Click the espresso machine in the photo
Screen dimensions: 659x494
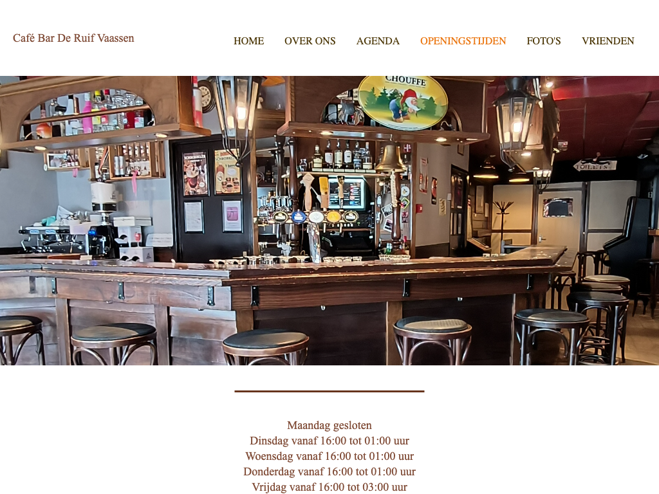(x=50, y=240)
